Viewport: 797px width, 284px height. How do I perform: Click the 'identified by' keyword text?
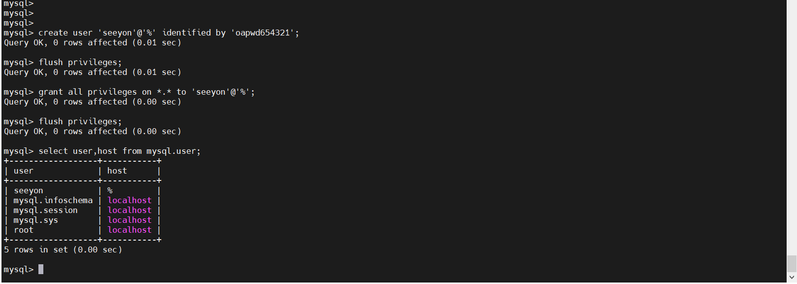[194, 33]
